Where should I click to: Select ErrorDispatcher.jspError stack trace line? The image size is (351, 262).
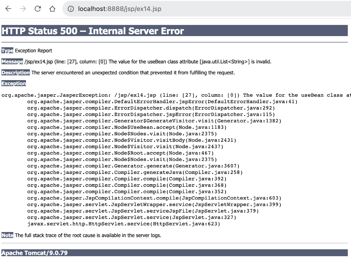(151, 114)
